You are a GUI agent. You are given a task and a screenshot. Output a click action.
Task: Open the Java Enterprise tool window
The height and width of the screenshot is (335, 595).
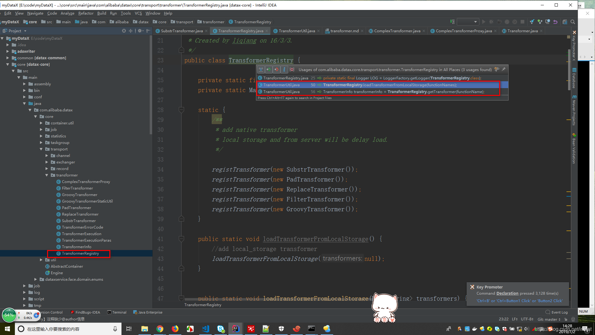tap(148, 312)
